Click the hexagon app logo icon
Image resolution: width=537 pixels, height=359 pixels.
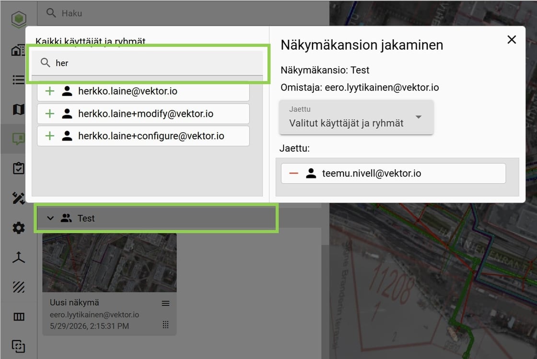[19, 19]
